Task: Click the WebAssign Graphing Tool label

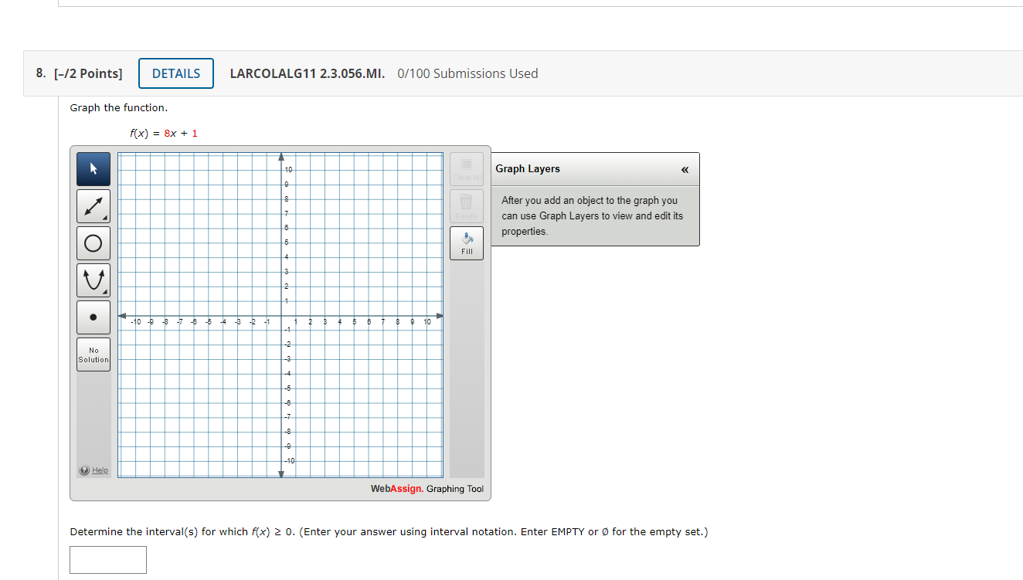Action: [427, 489]
